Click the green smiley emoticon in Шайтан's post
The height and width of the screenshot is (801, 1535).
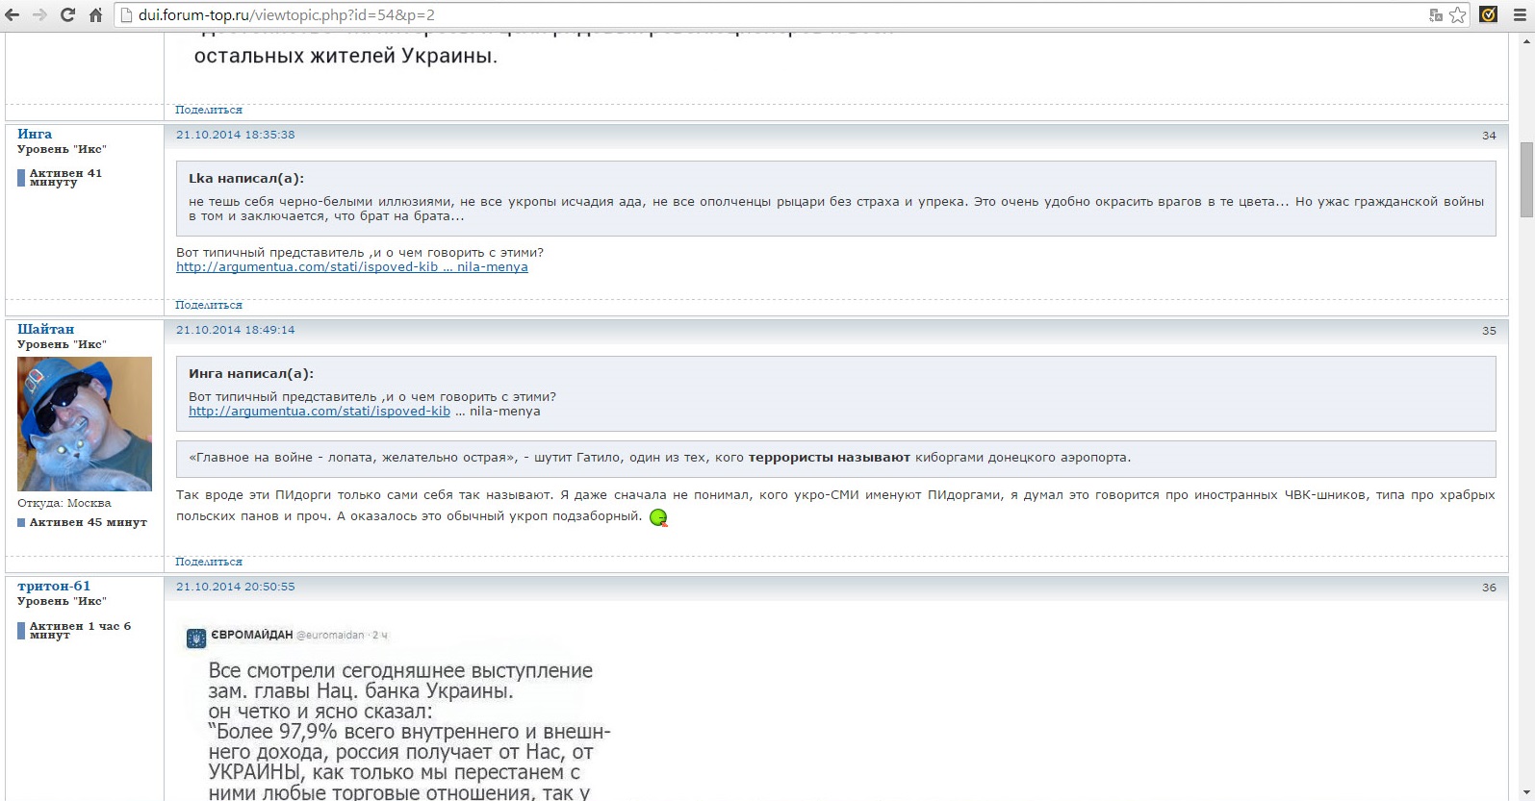point(658,517)
